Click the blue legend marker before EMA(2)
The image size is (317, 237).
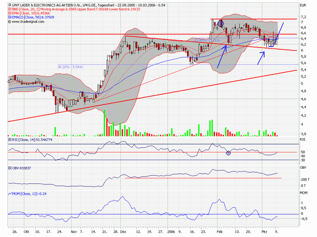(x=10, y=17)
